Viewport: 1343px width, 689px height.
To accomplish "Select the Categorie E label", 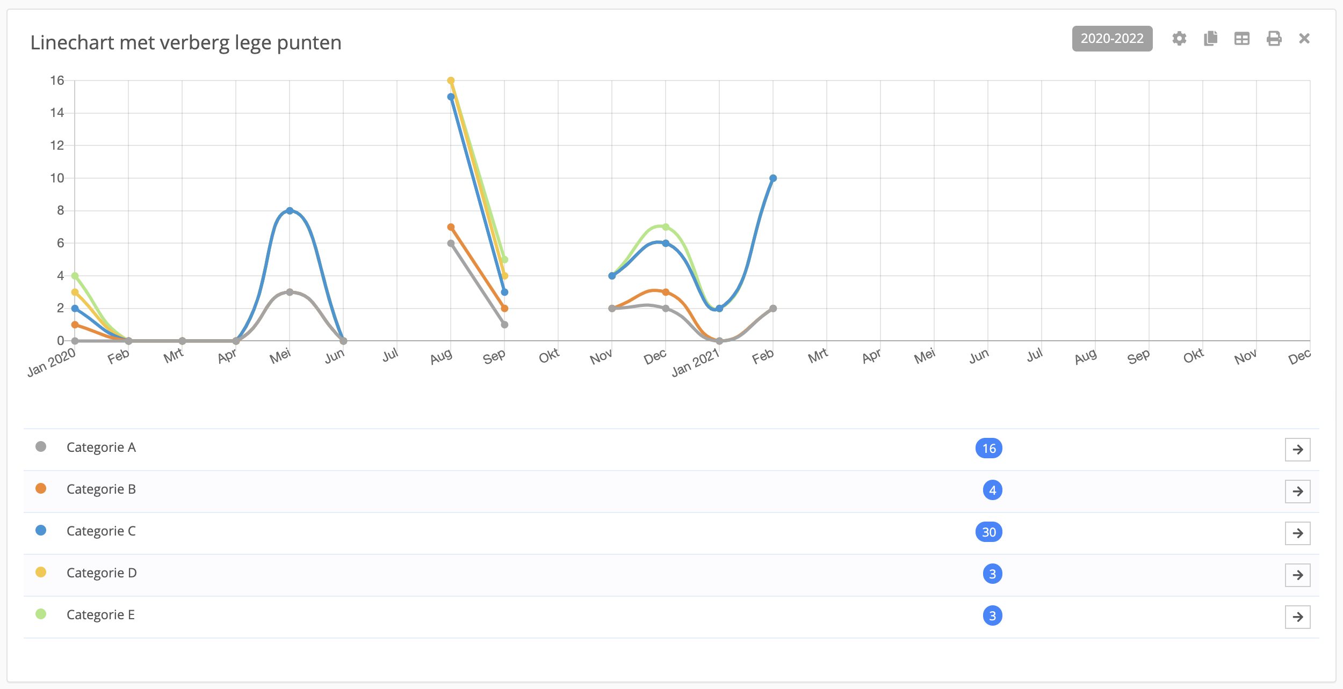I will (x=100, y=615).
